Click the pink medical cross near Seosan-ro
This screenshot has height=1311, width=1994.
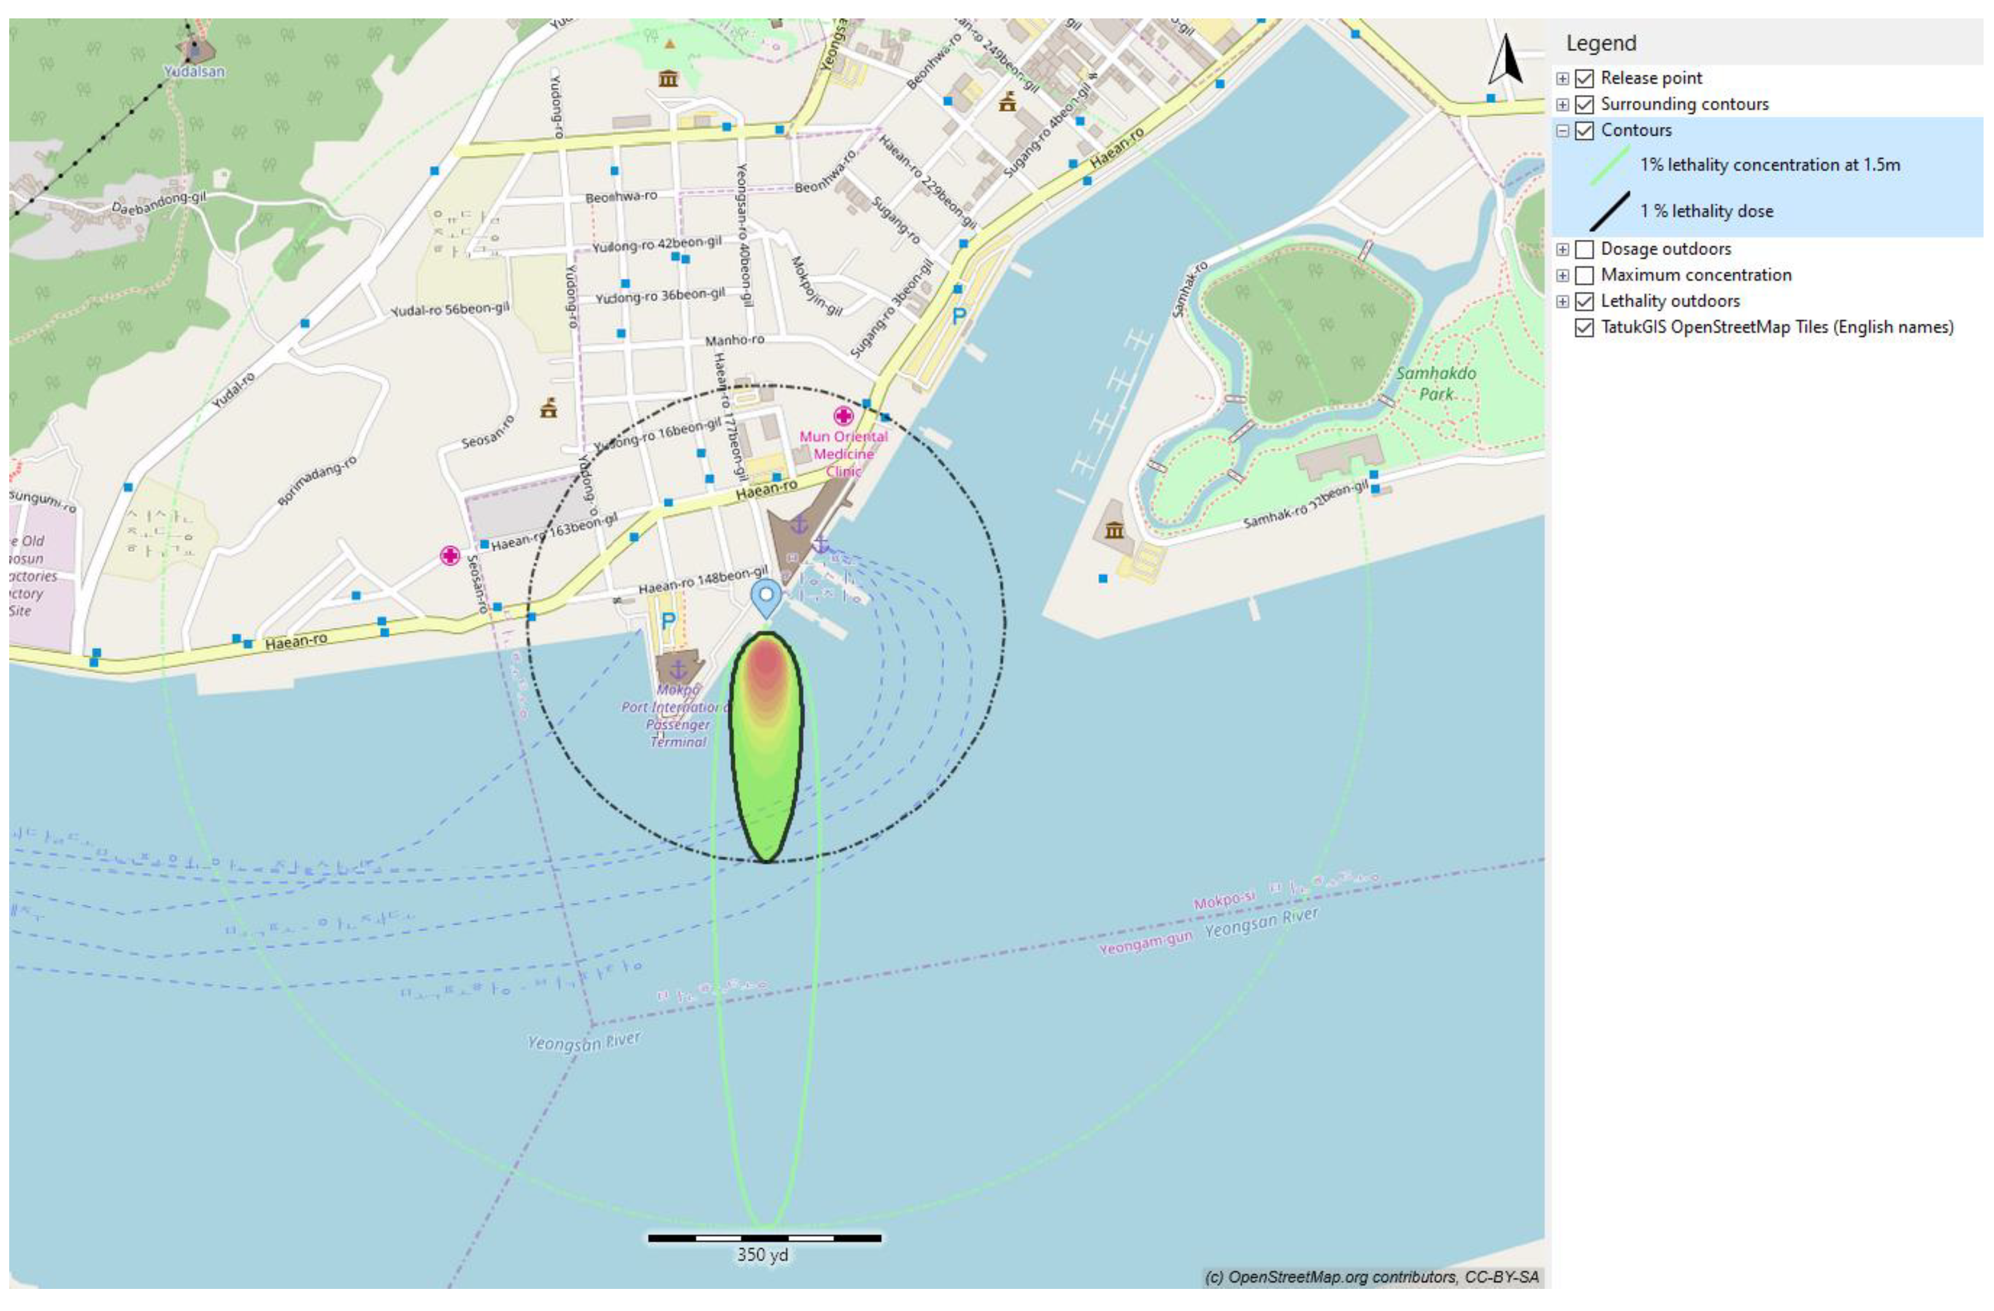point(450,556)
